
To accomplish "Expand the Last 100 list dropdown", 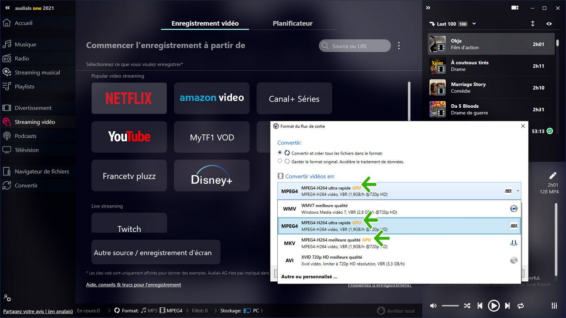I will point(474,24).
